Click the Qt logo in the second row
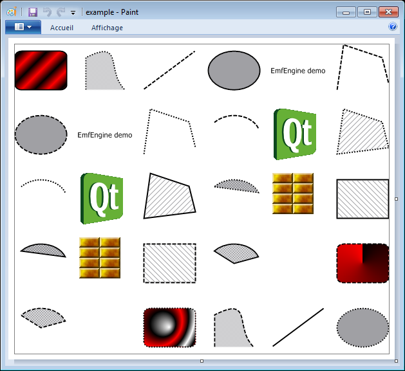405x371 pixels. [295, 134]
